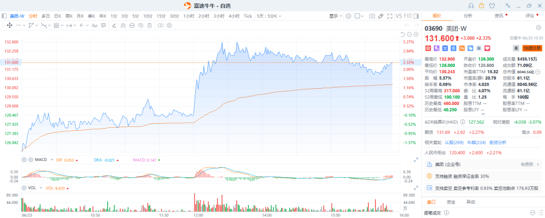
Task: Select the polyline shape drawing tool
Action: (x=31, y=25)
